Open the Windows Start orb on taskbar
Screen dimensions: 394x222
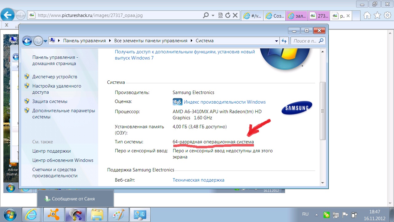(10, 214)
